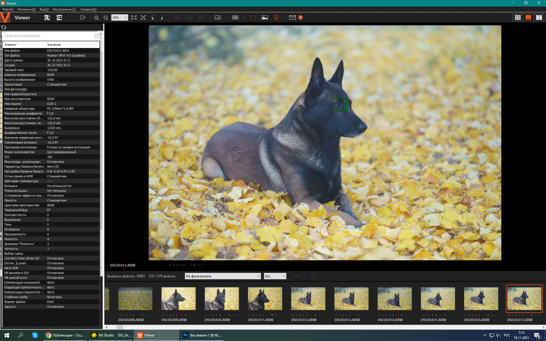The image size is (546, 341).
Task: Rotate image counterclockwise
Action: click(152, 17)
